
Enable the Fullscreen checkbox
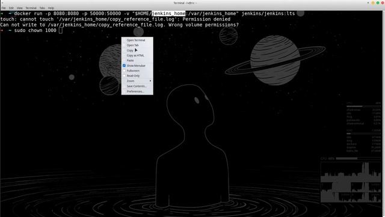click(x=125, y=71)
